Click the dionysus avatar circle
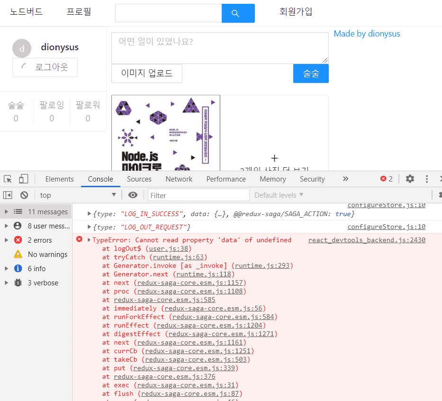The height and width of the screenshot is (401, 442). tap(22, 48)
